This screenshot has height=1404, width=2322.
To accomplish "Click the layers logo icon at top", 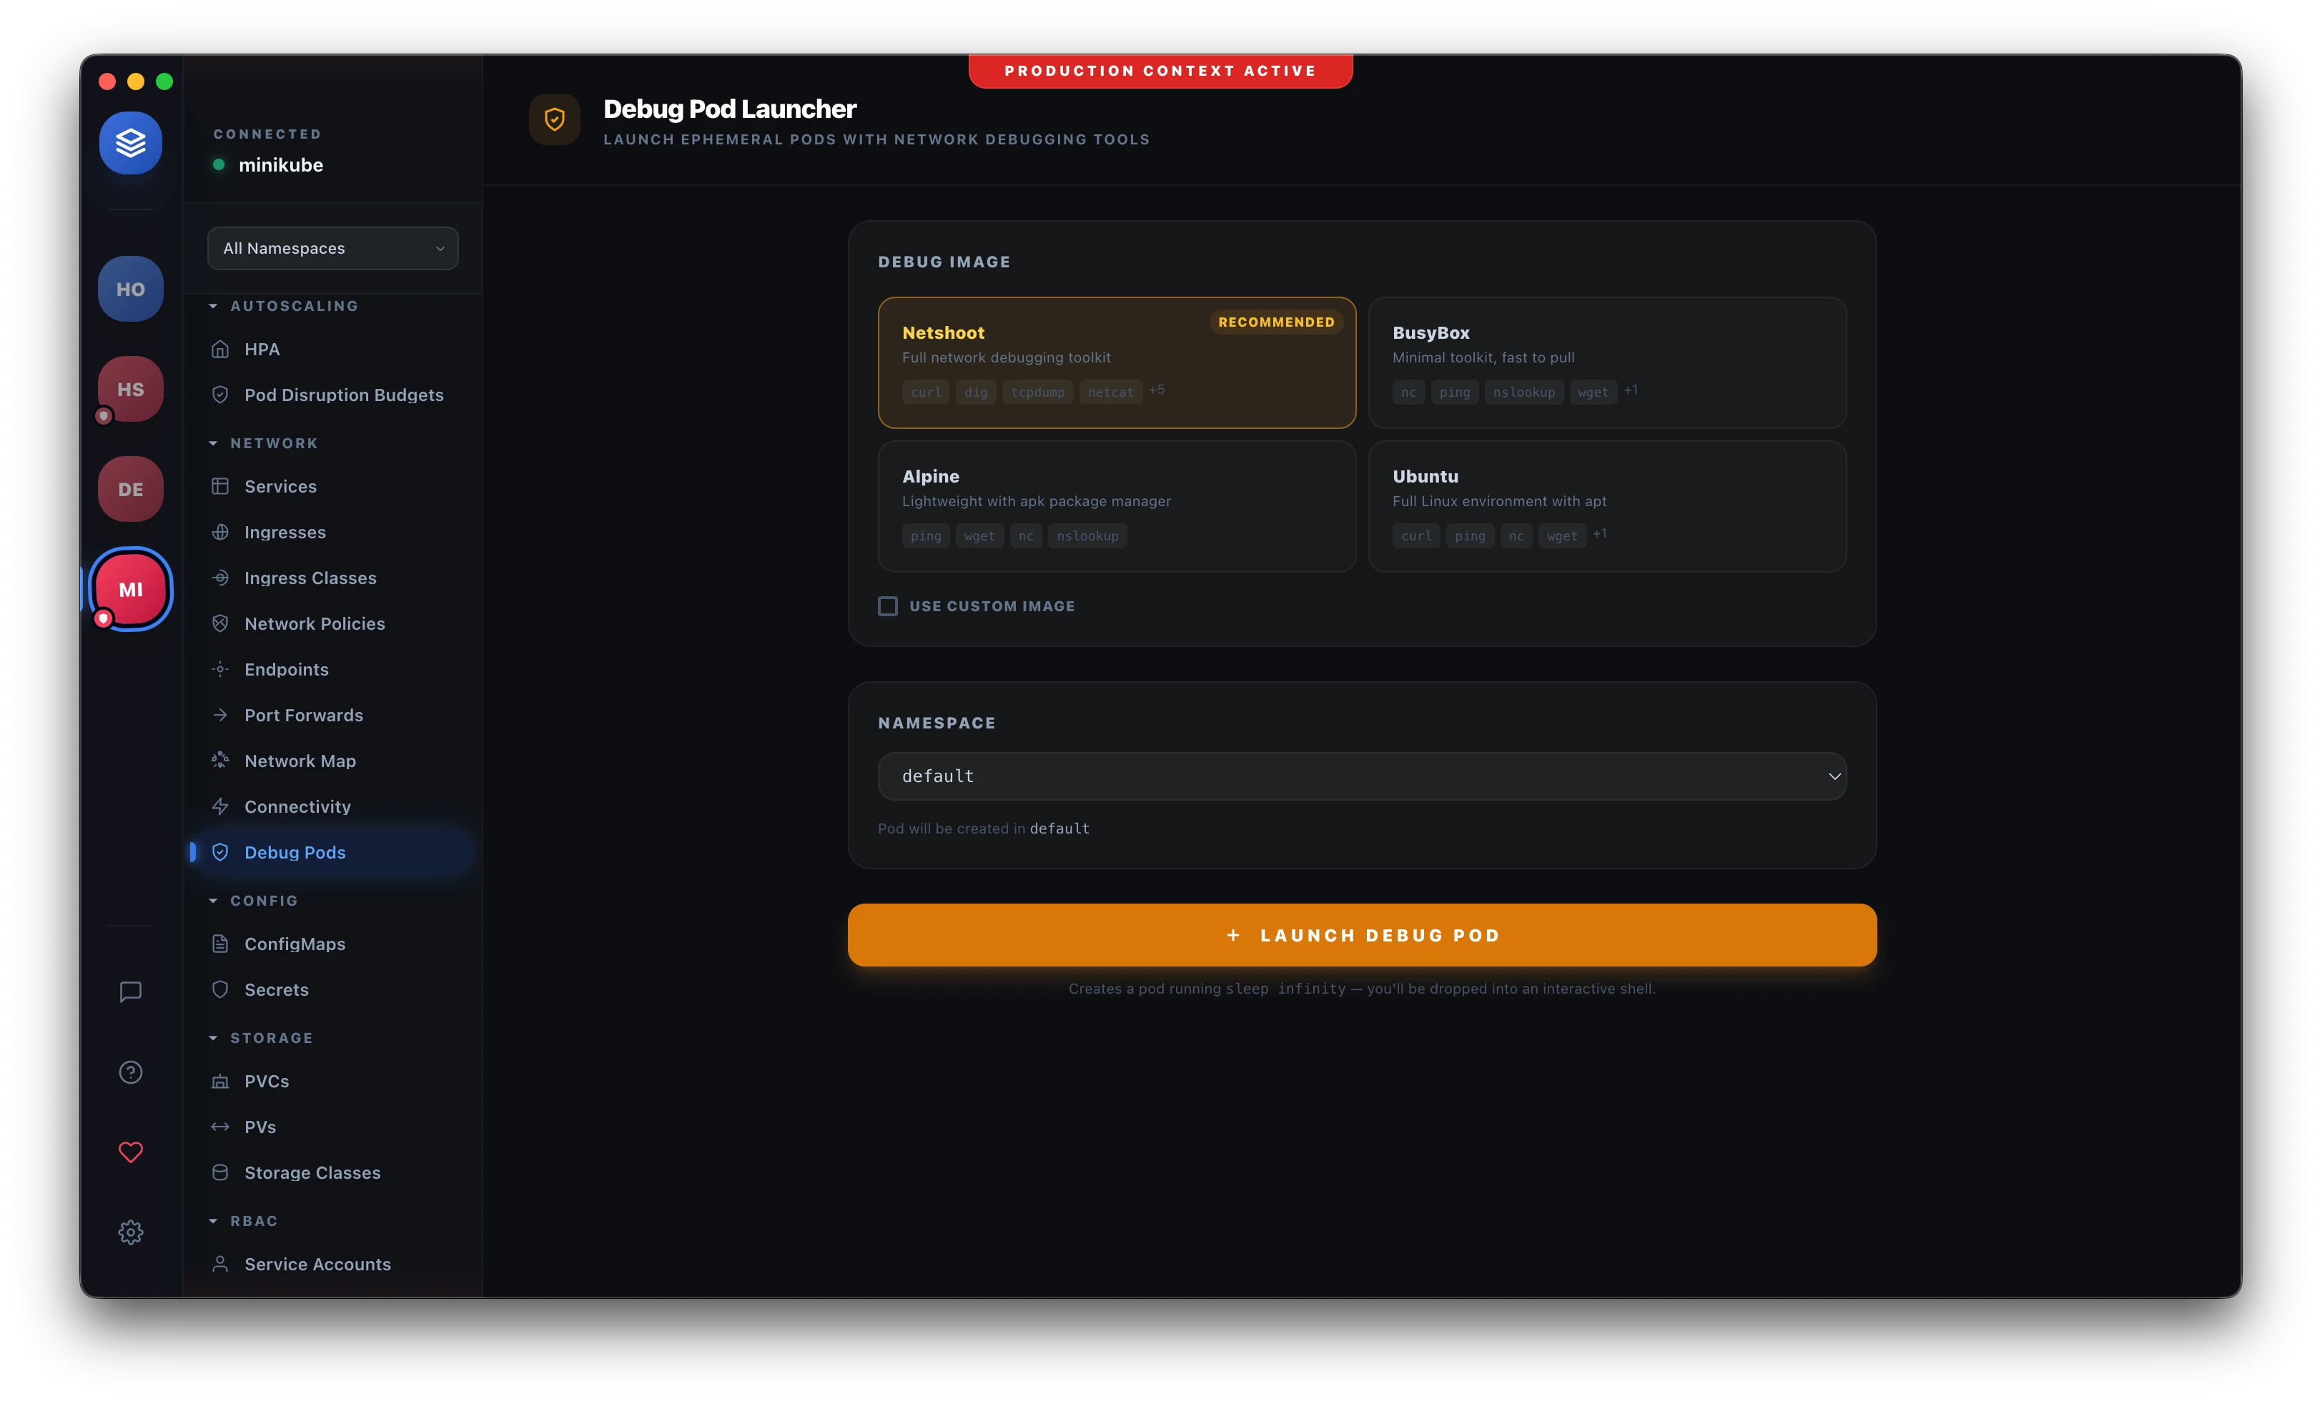I will pos(130,143).
